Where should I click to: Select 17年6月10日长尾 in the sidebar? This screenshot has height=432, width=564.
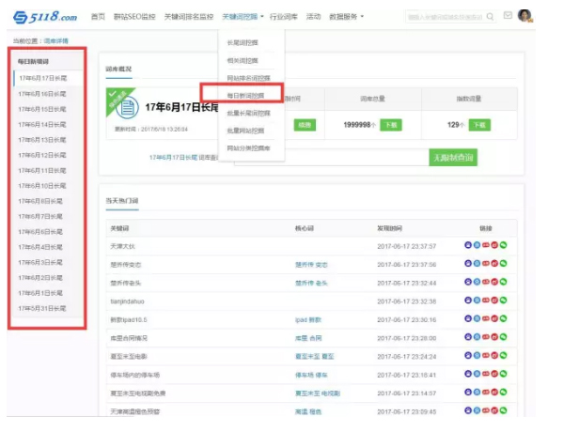click(x=41, y=186)
